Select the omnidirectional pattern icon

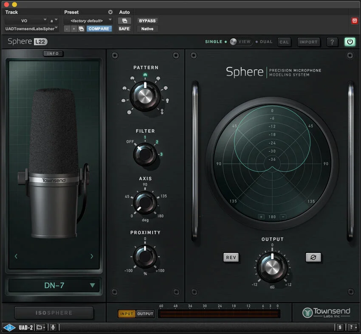[x=129, y=112]
